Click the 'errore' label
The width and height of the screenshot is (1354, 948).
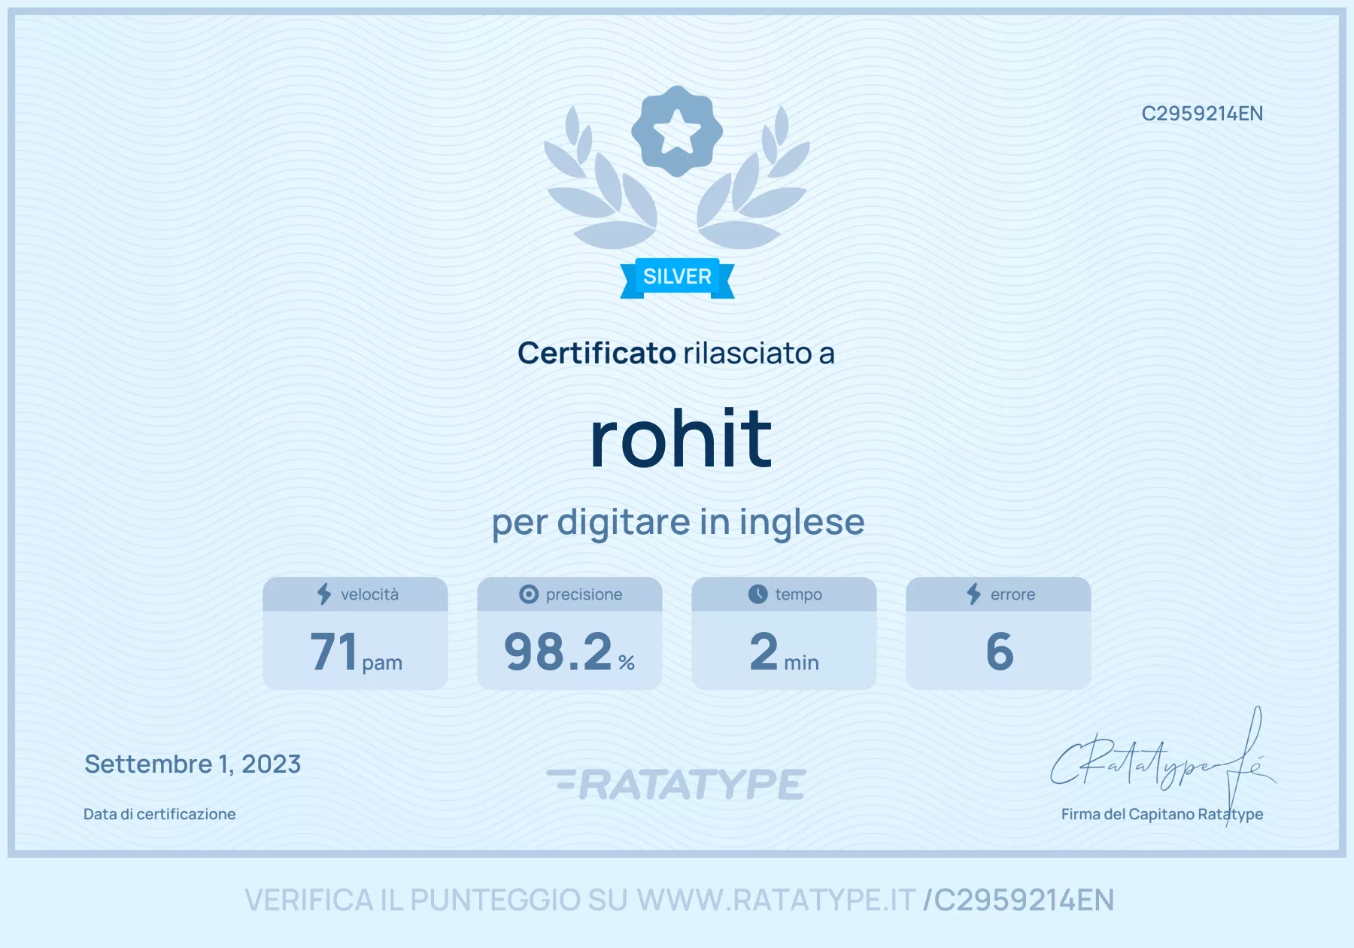pos(1013,594)
